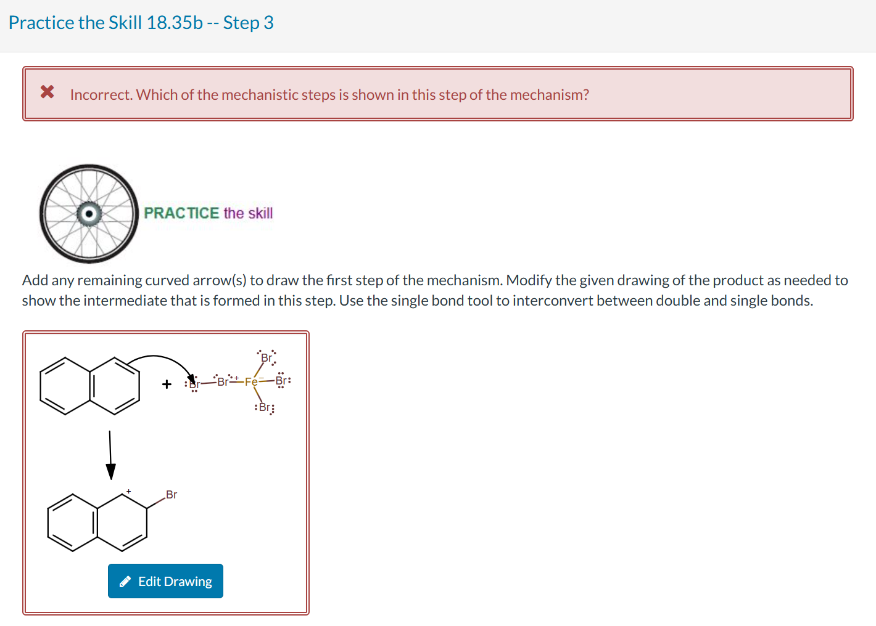Click the PRACTICE the skill label
Image resolution: width=876 pixels, height=626 pixels.
209,213
